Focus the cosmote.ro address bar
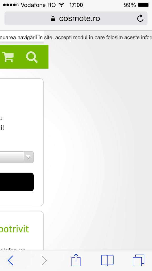 coord(76,18)
